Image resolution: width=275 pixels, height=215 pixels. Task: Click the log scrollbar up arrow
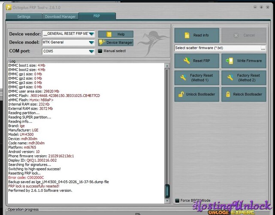[x=167, y=66]
